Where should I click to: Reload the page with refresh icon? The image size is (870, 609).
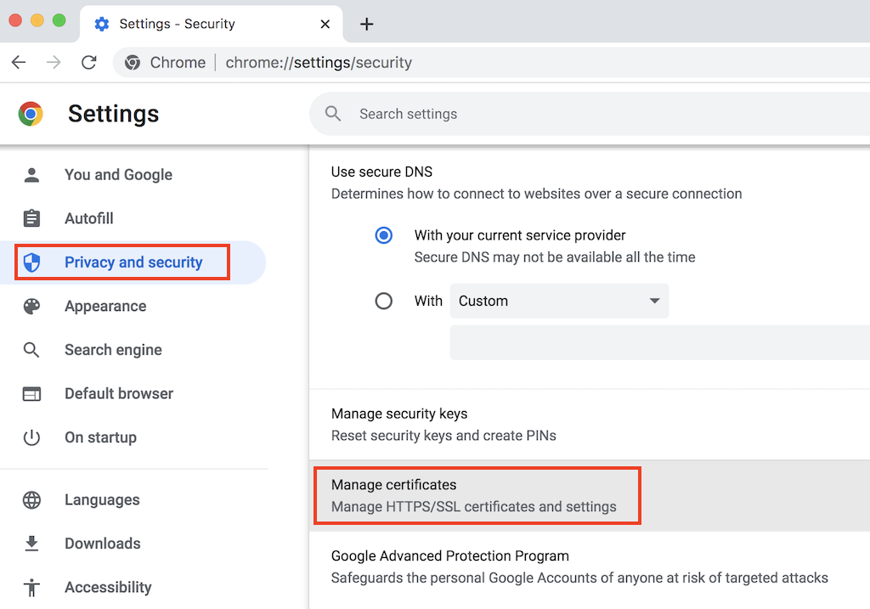[x=88, y=62]
